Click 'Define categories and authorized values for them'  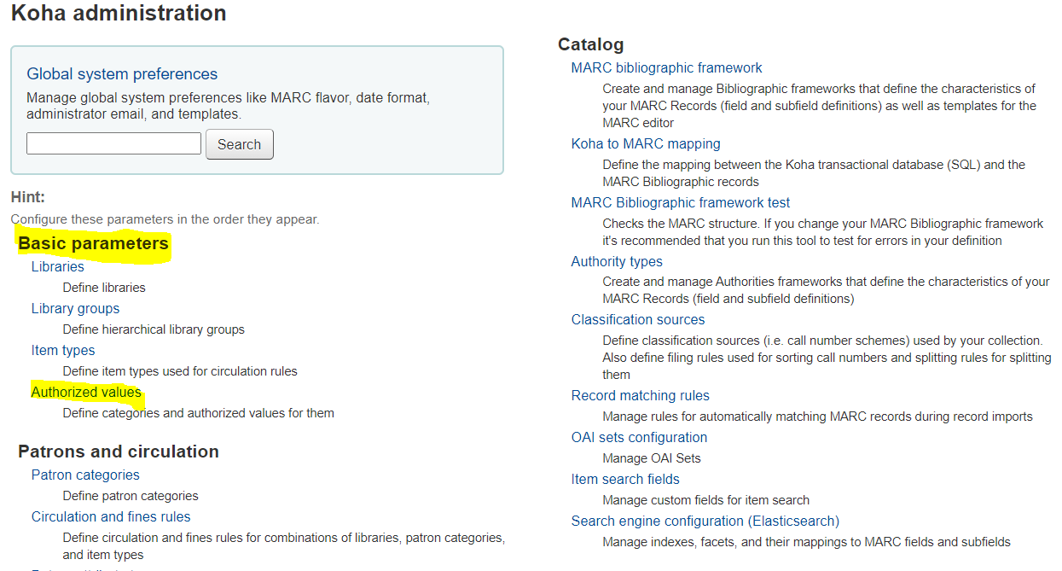click(x=199, y=413)
